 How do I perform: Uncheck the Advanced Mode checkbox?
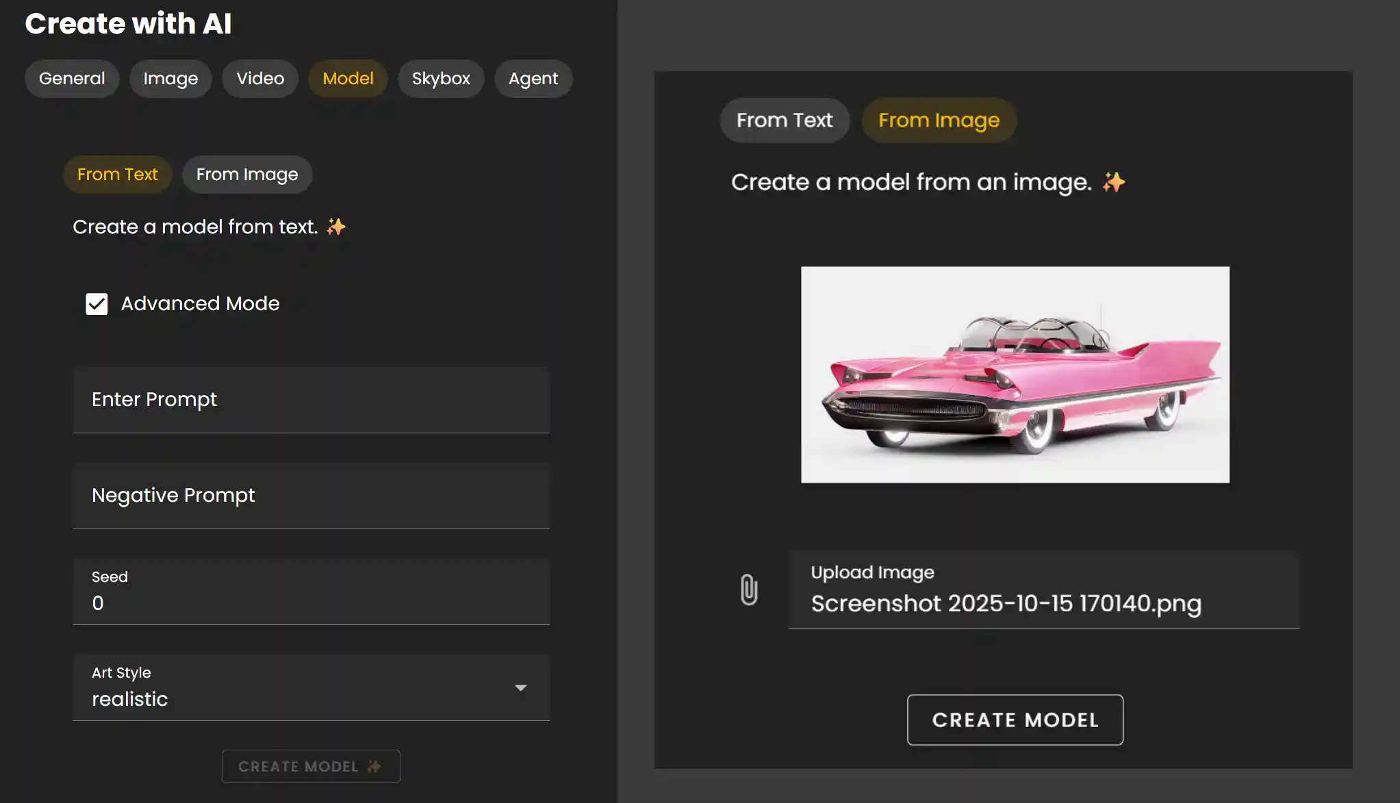point(97,303)
